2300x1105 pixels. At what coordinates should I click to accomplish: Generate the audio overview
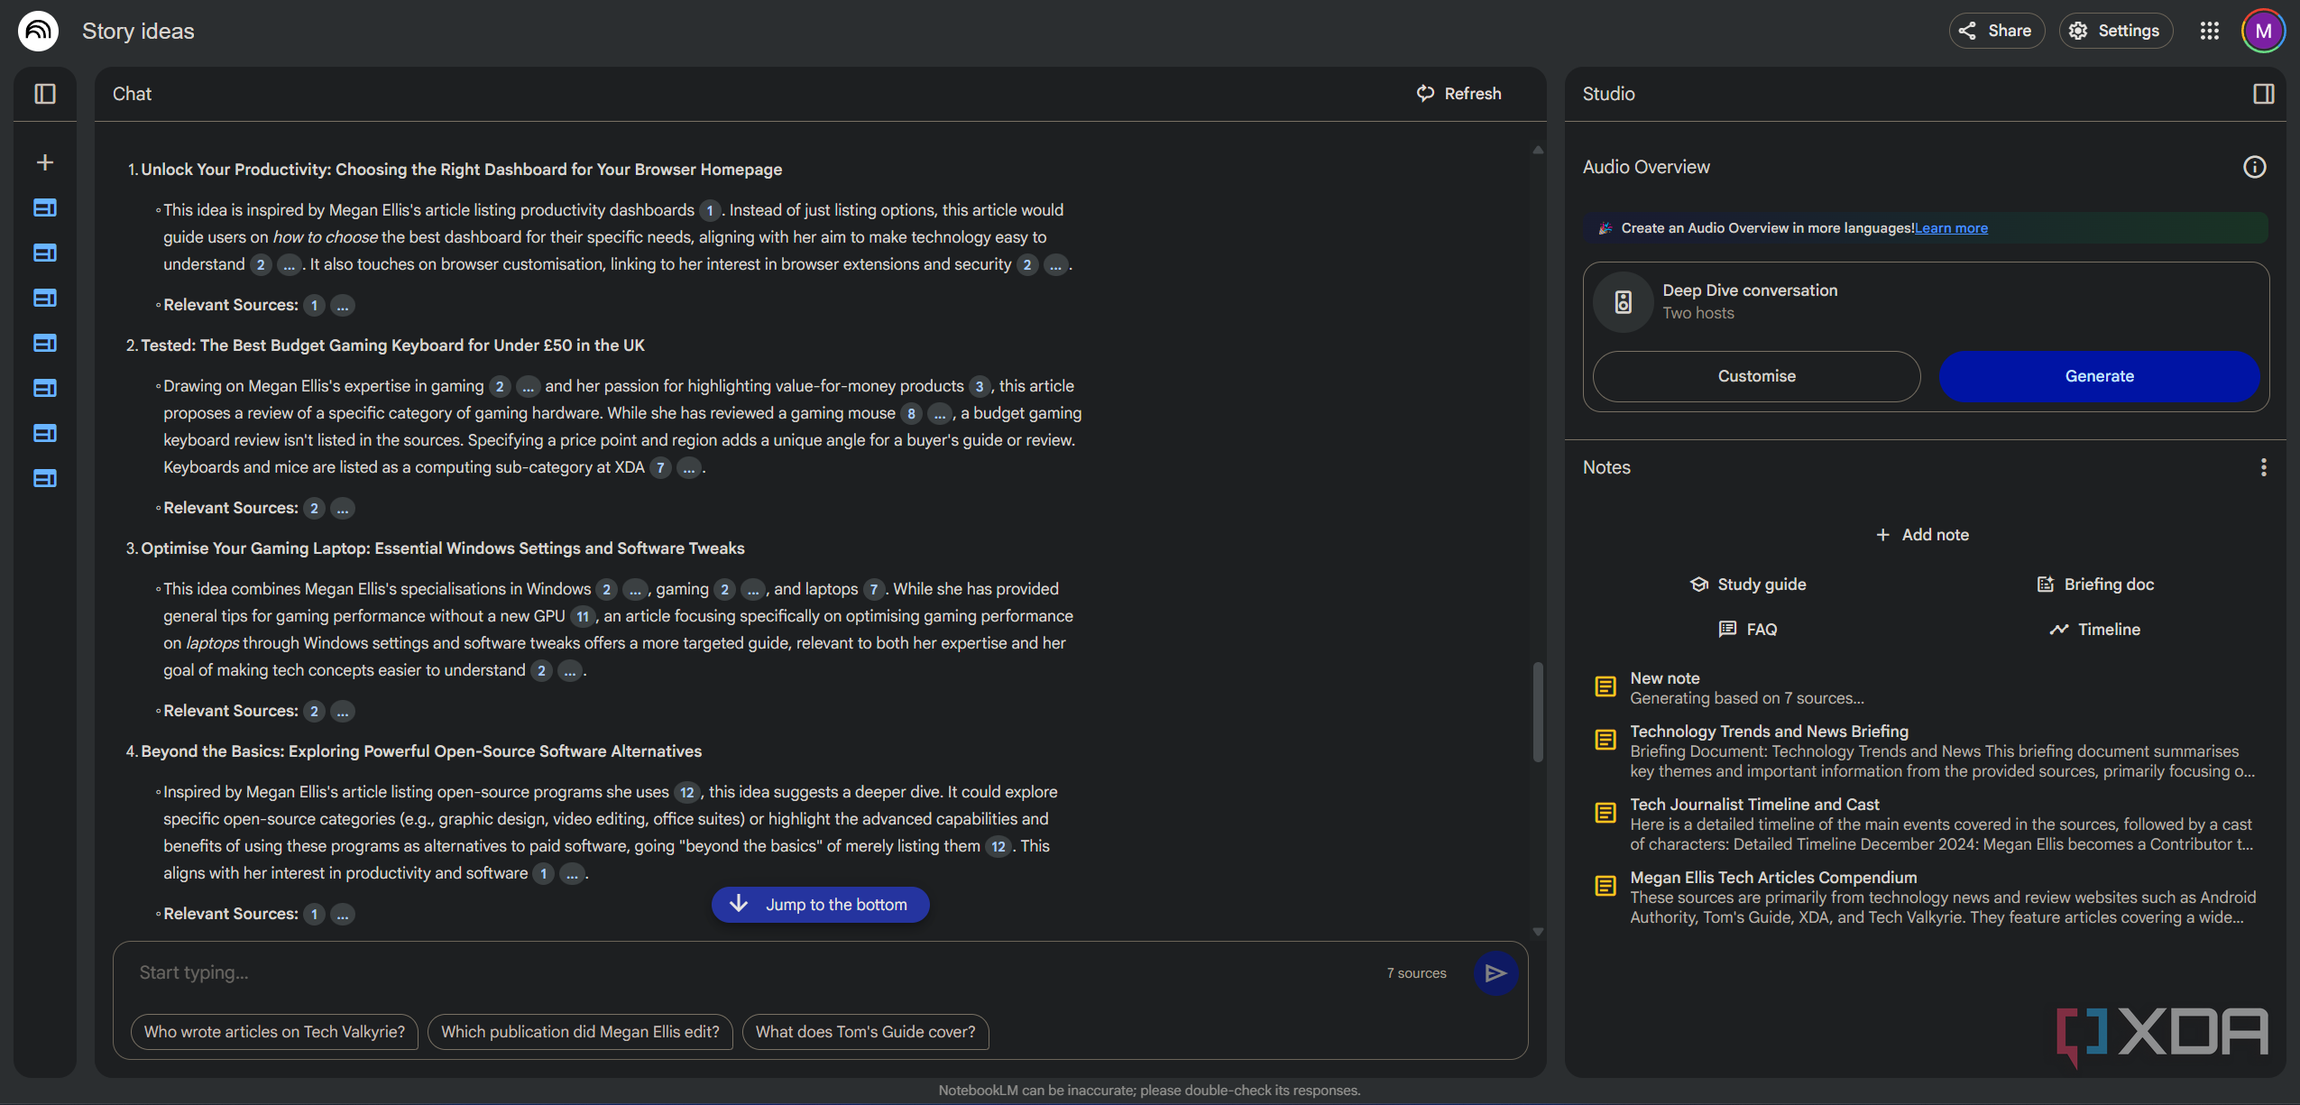click(2099, 376)
